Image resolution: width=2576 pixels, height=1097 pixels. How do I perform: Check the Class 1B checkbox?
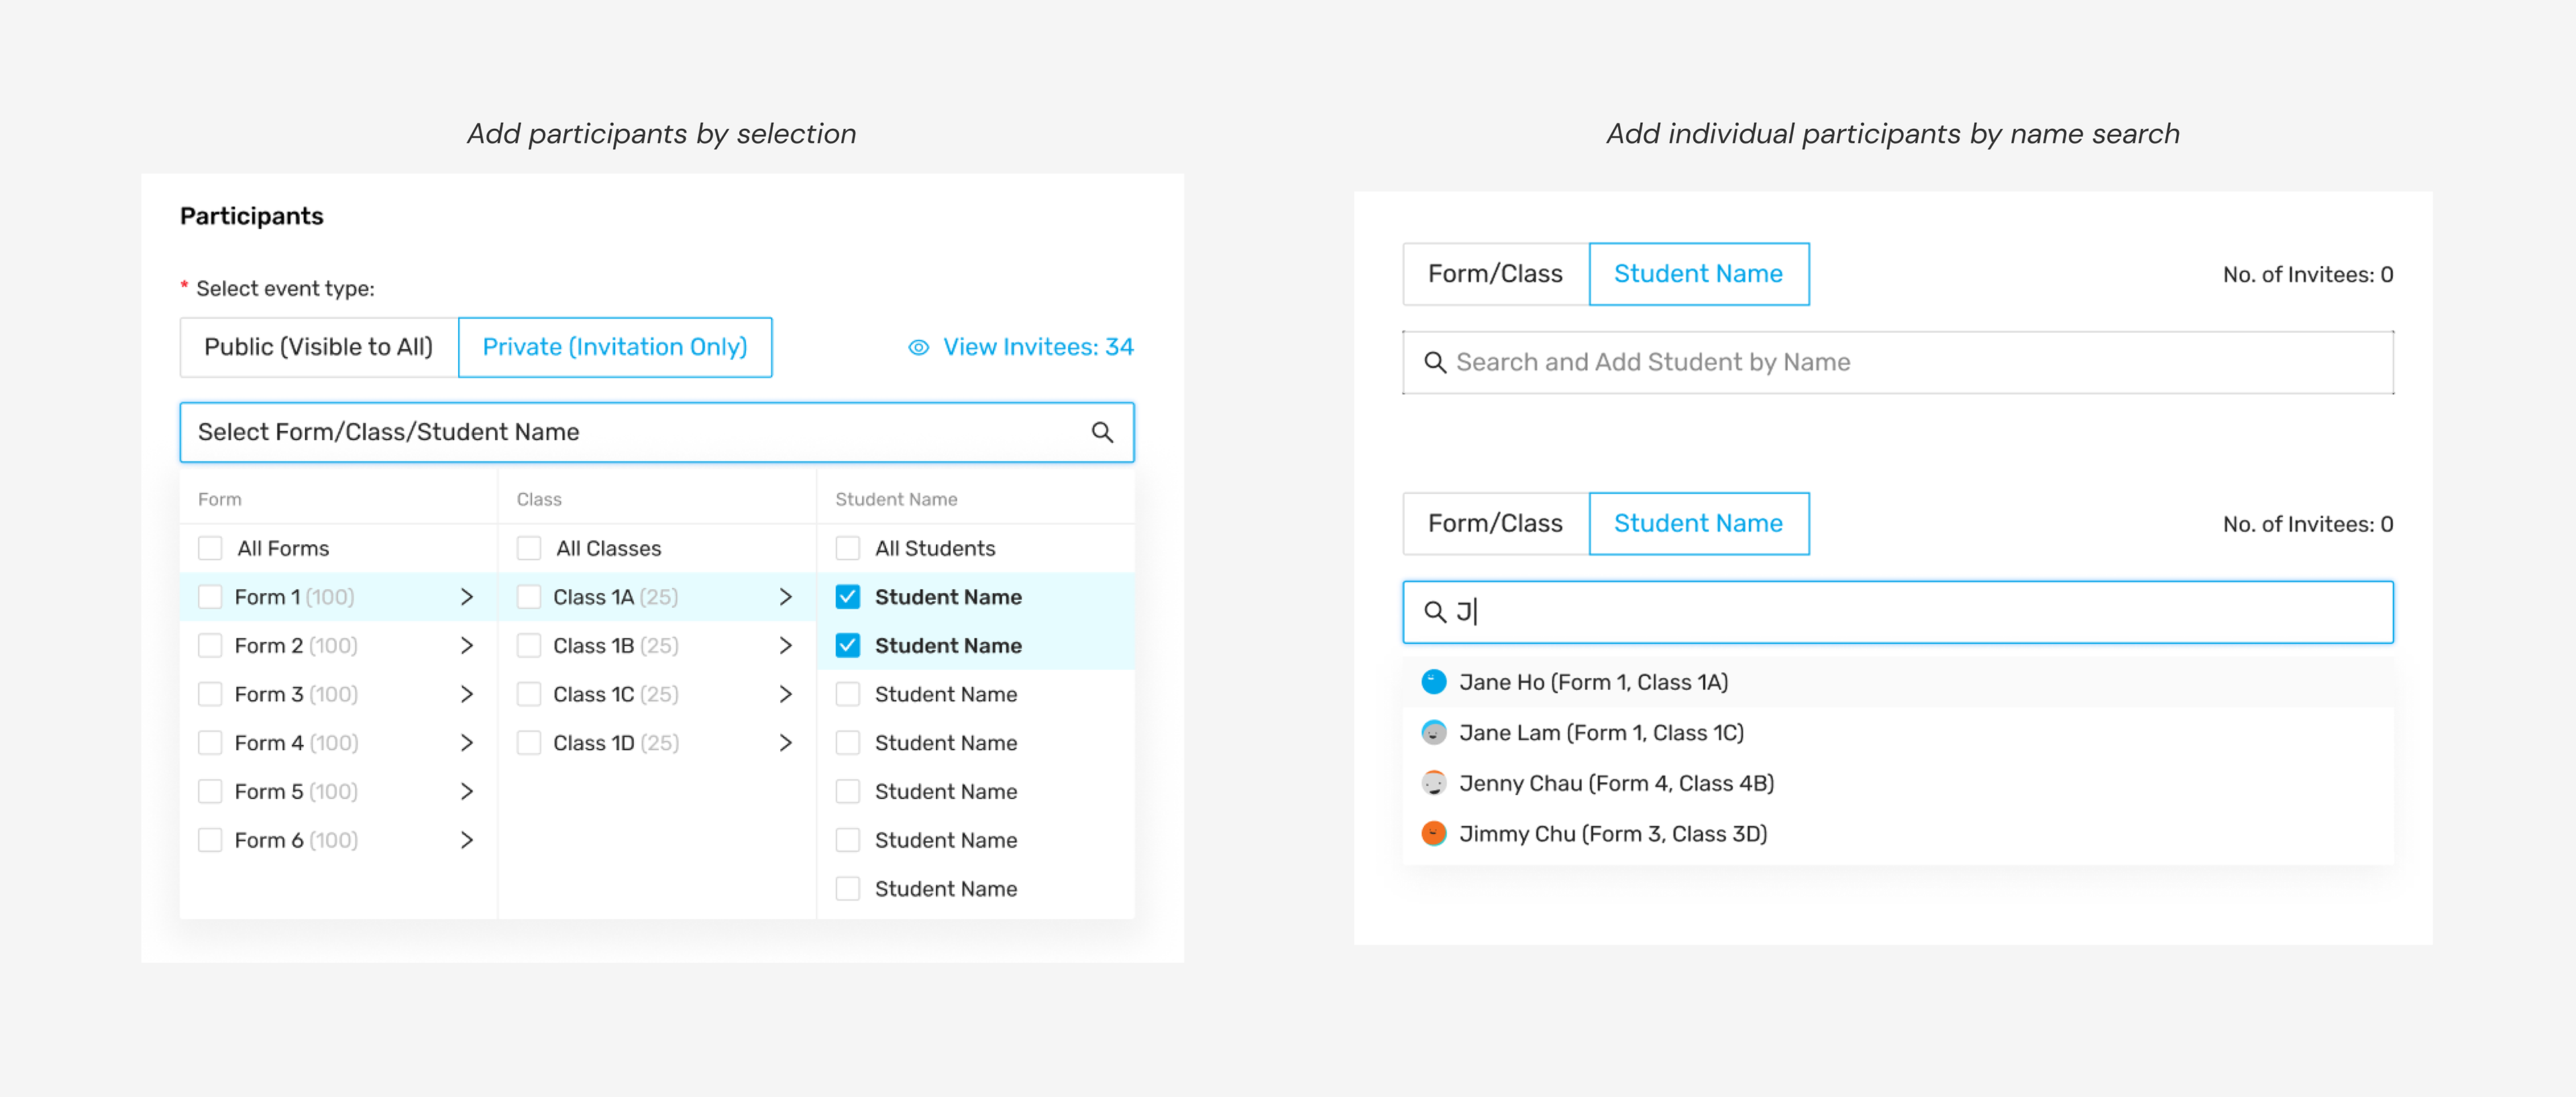point(529,645)
